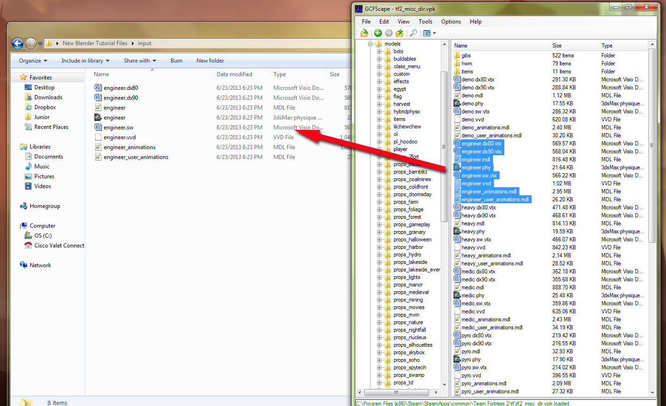Click New folder in Explorer toolbar

210,61
